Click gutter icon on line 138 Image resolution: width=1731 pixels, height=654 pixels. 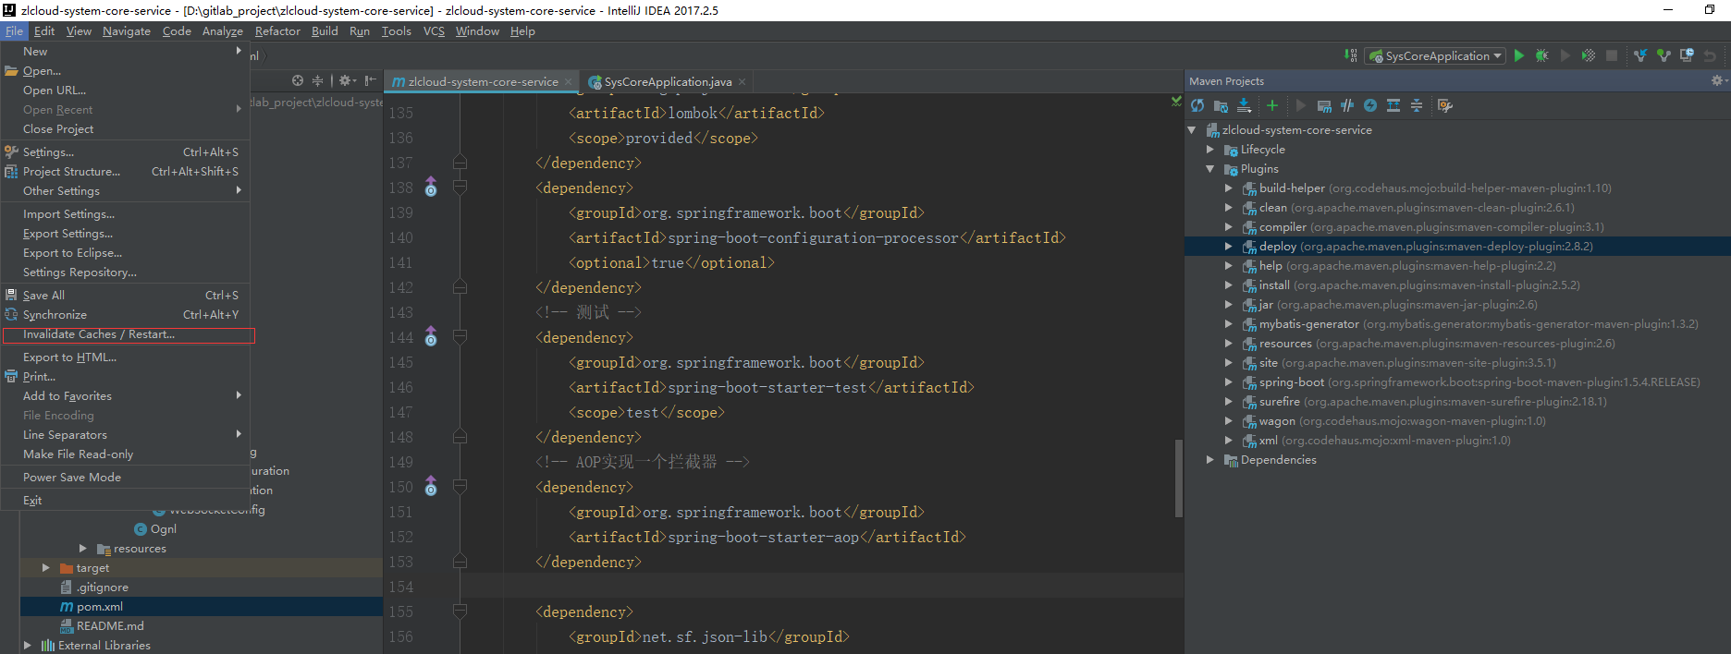click(431, 188)
